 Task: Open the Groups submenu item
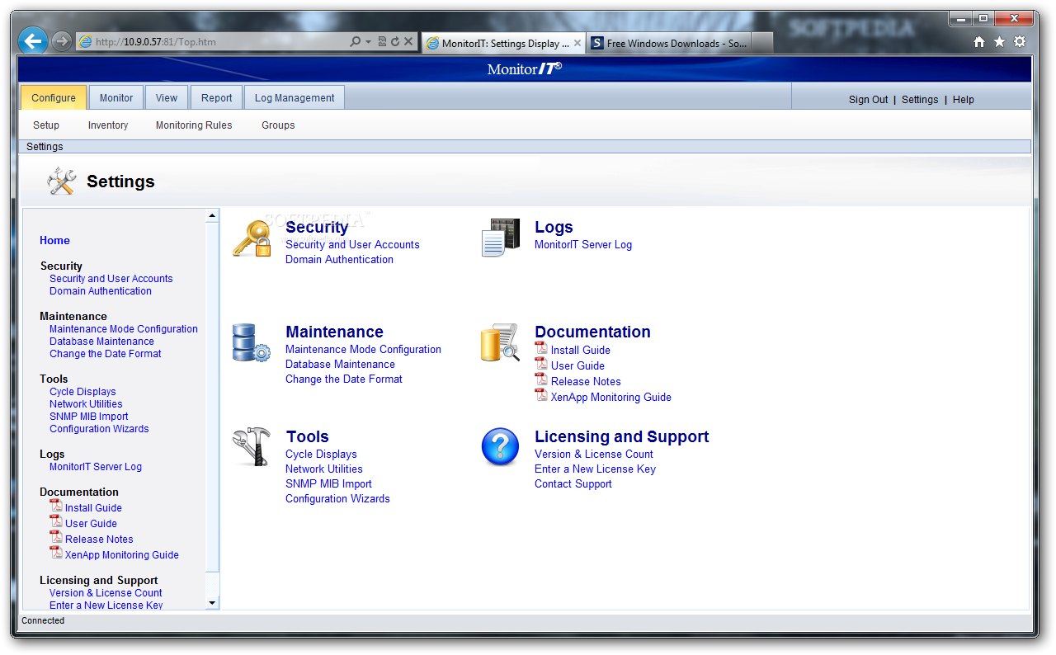pos(278,125)
